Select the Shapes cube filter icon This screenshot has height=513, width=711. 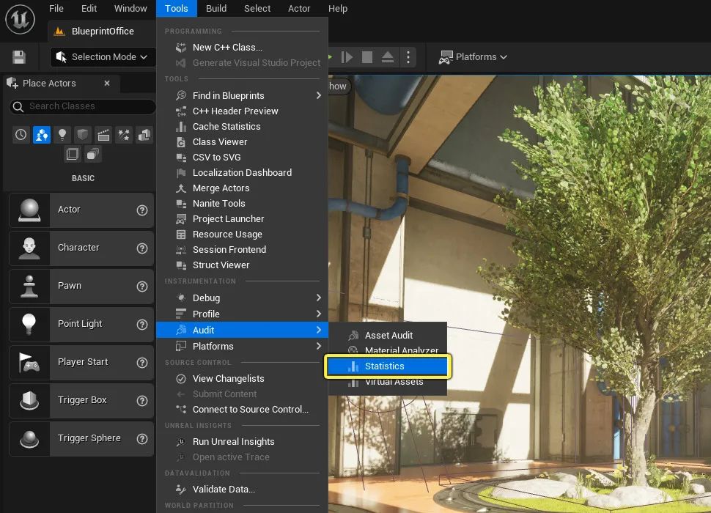pos(83,135)
